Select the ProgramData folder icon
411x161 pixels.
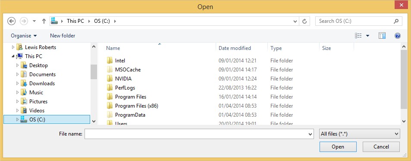point(110,115)
